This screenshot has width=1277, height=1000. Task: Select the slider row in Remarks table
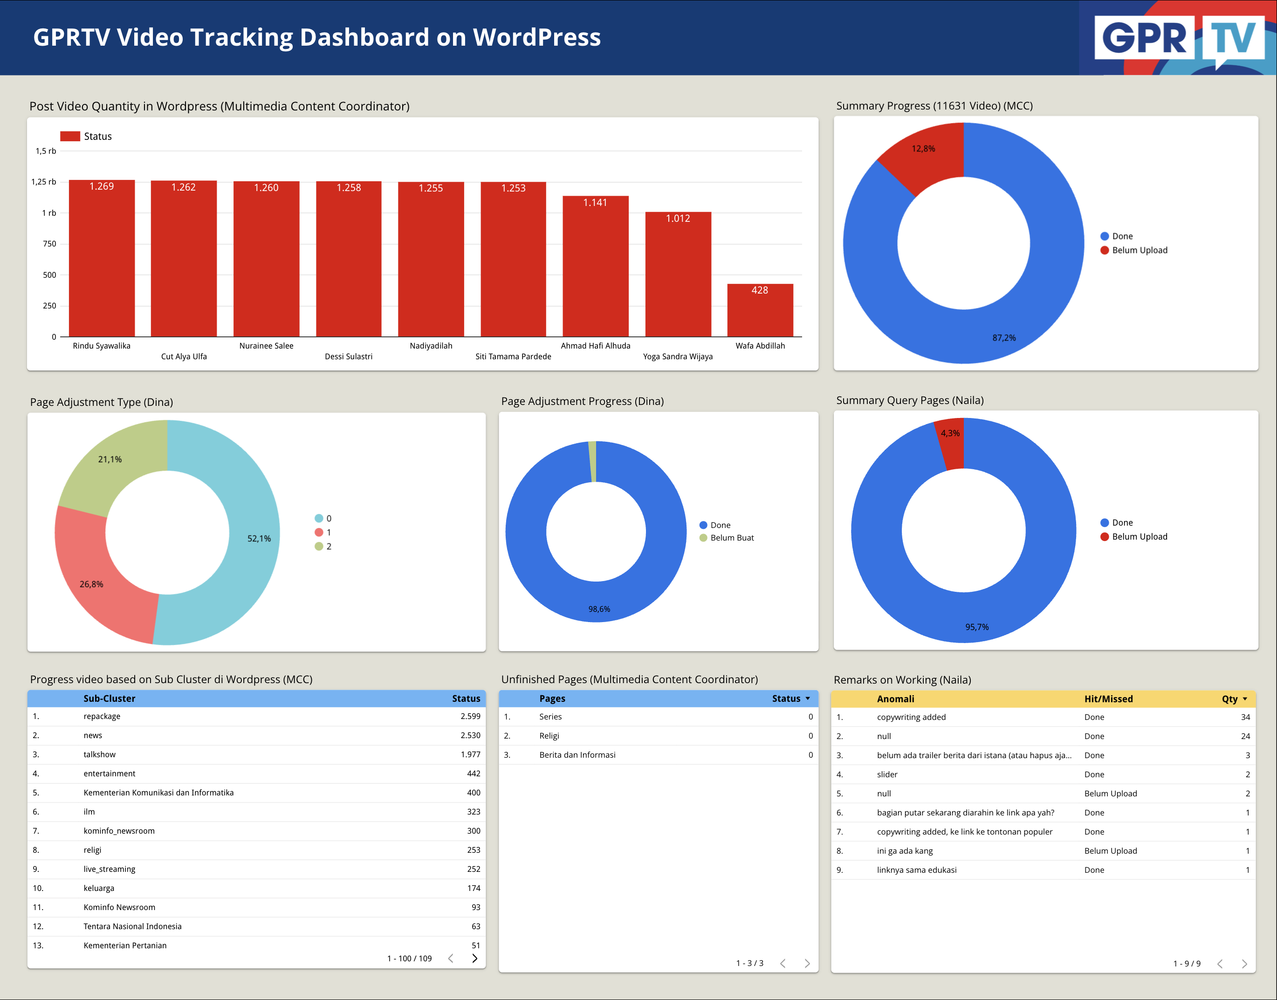[x=1044, y=774]
